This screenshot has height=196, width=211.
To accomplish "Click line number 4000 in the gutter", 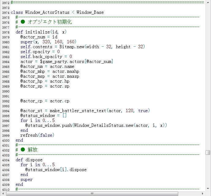I will tap(6, 140).
